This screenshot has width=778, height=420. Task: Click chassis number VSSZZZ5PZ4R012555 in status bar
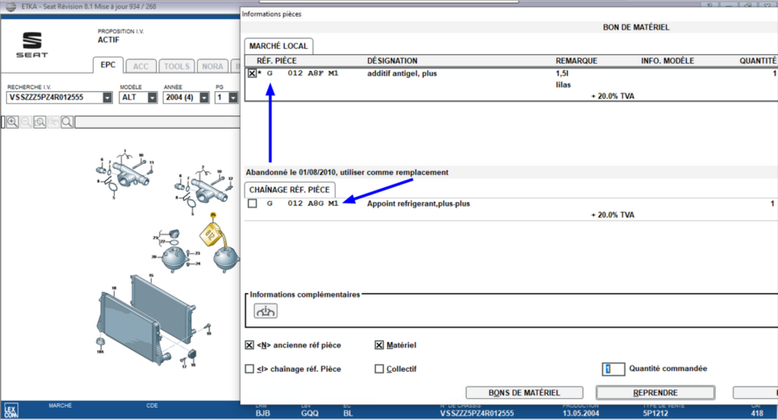(477, 413)
